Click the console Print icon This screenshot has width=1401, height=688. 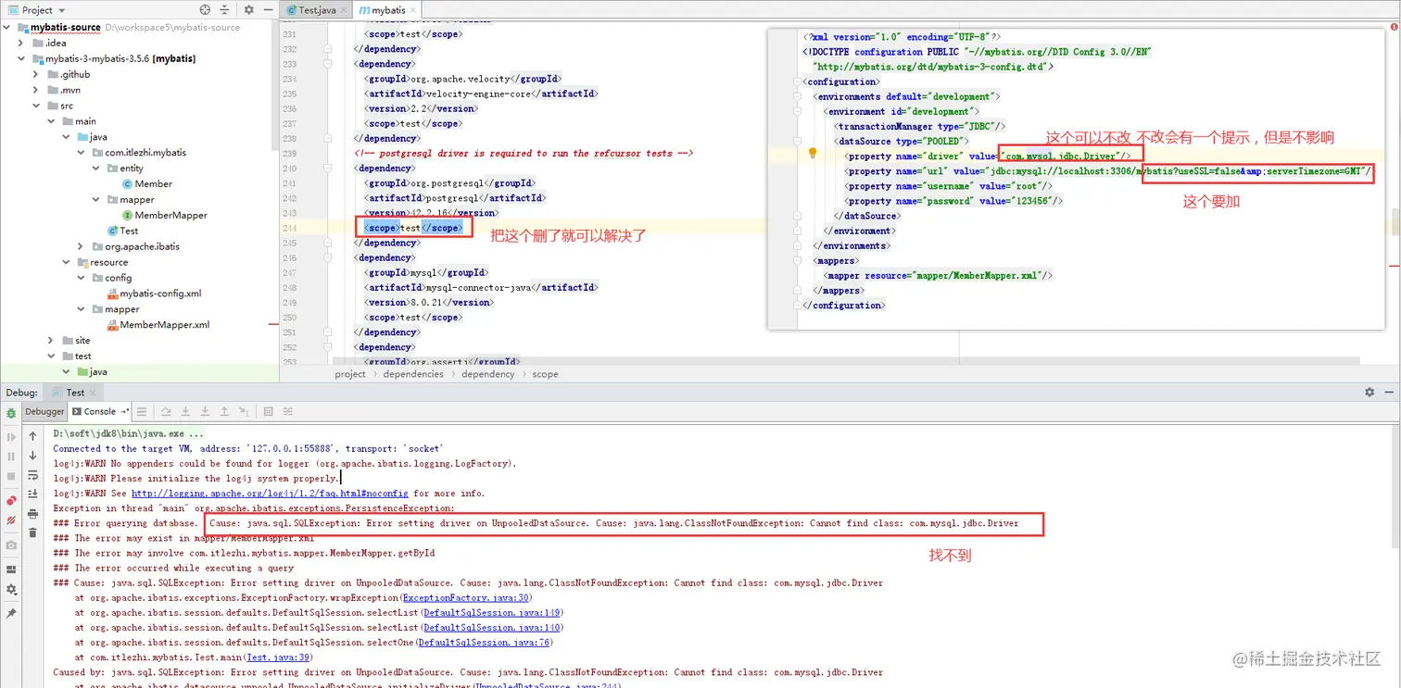[x=32, y=514]
